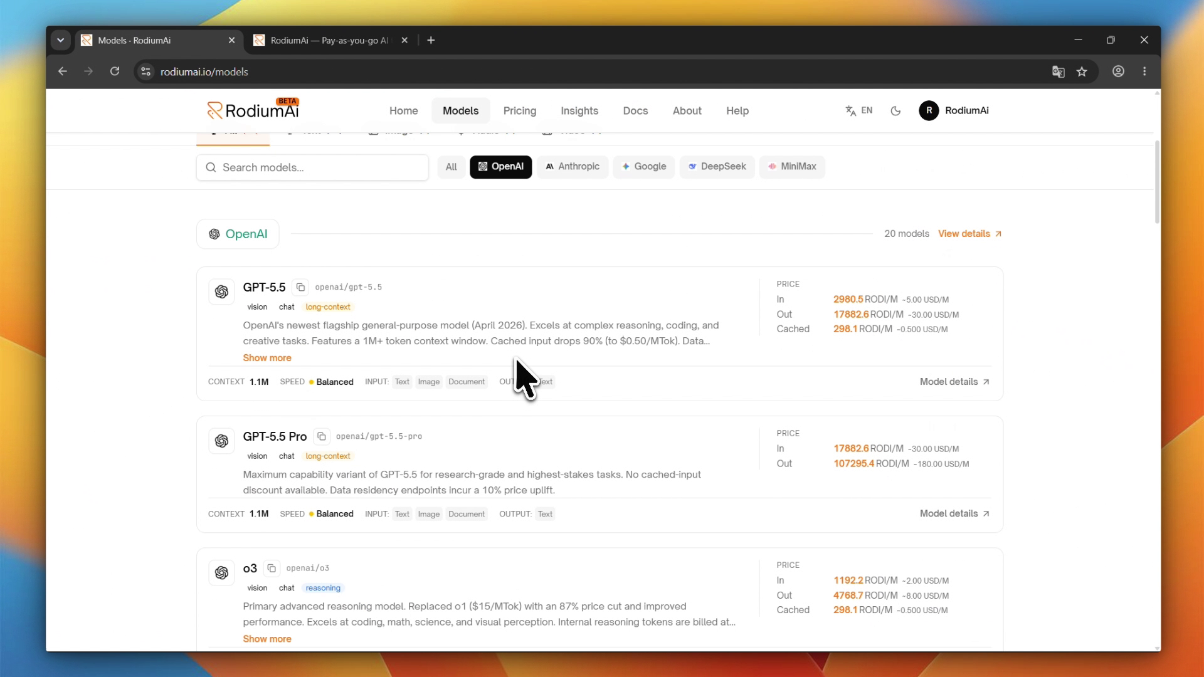The image size is (1204, 677).
Task: Open a new browser tab
Action: [431, 40]
